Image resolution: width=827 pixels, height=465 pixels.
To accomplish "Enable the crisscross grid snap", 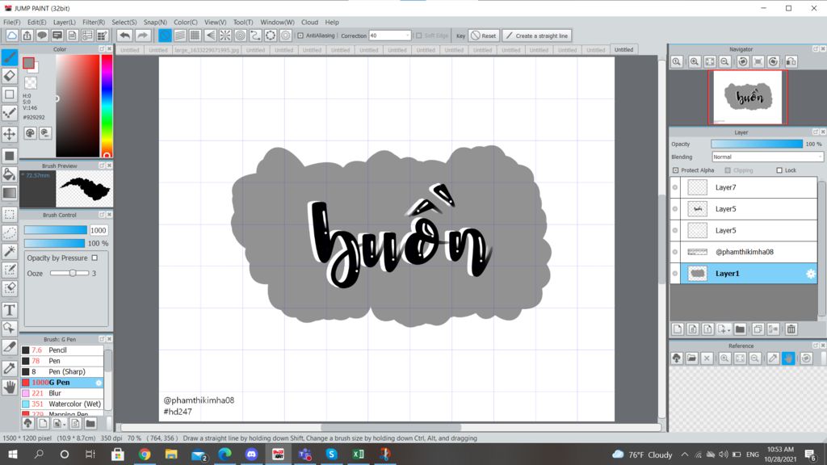I will [x=195, y=36].
